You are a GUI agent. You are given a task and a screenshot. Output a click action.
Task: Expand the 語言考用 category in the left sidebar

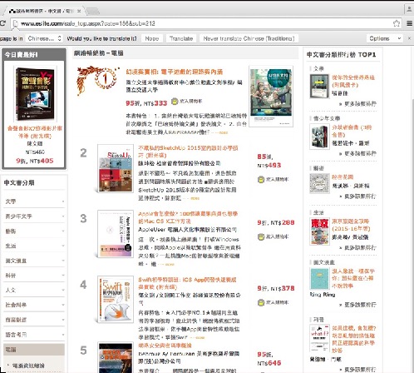(34, 335)
